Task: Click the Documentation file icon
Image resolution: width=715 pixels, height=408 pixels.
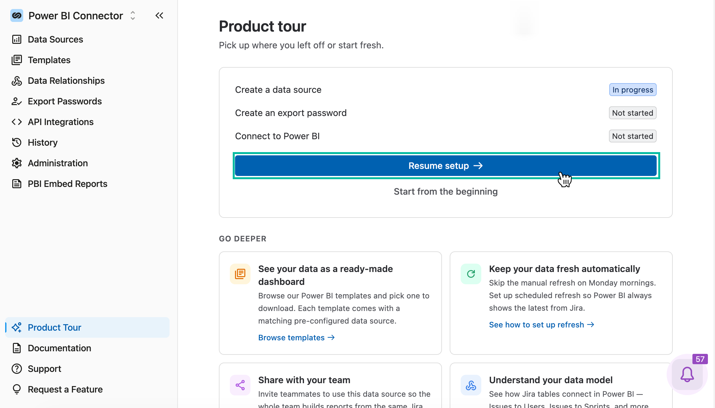Action: coord(17,348)
